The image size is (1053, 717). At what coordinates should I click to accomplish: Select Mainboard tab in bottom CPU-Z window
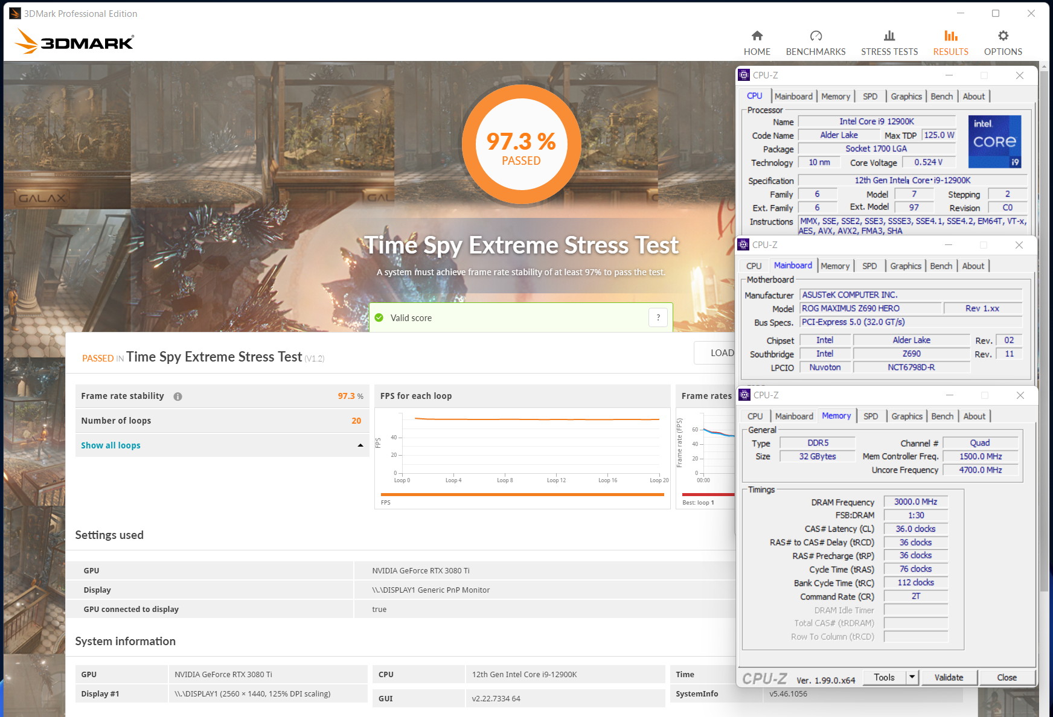(x=794, y=416)
